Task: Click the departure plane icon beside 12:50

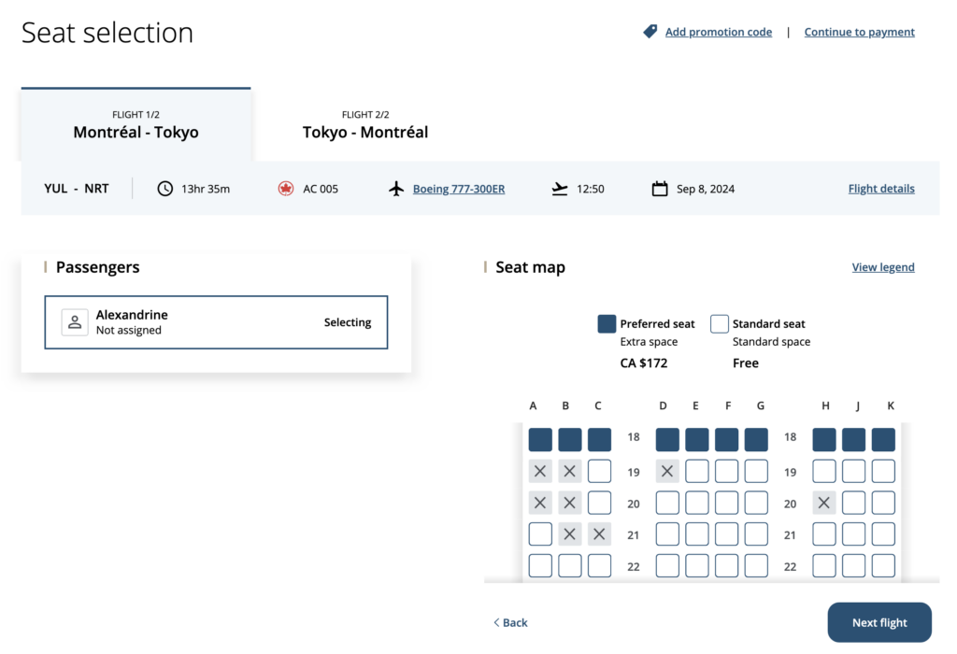Action: tap(560, 189)
